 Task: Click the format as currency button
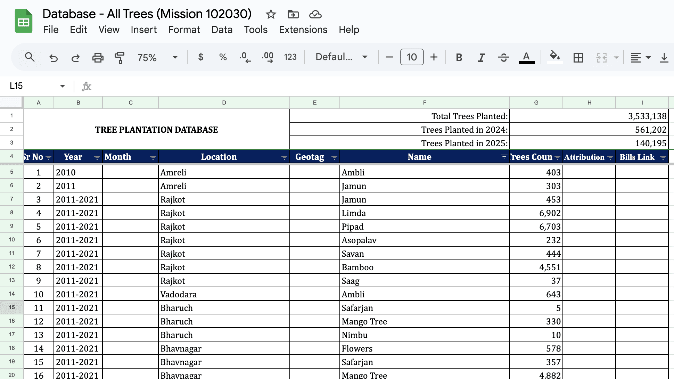200,57
